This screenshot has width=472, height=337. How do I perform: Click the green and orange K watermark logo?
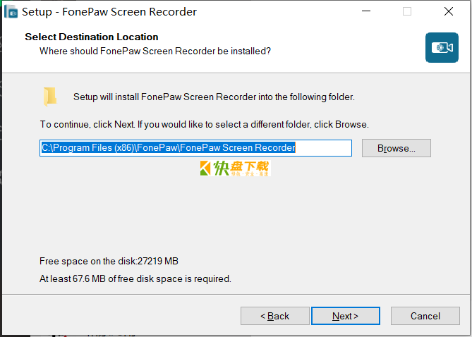205,168
